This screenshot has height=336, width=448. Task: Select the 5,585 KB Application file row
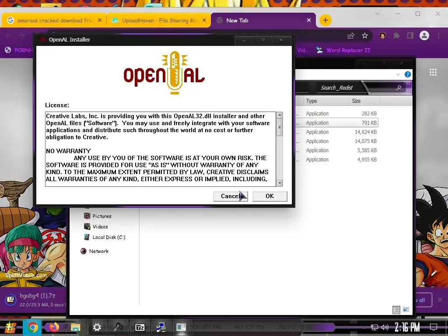[x=336, y=150]
